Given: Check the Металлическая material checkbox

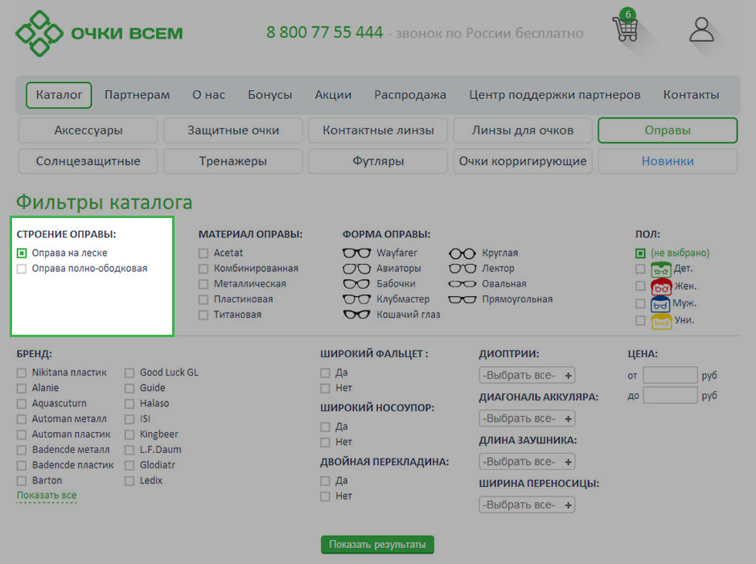Looking at the screenshot, I should click(x=203, y=284).
